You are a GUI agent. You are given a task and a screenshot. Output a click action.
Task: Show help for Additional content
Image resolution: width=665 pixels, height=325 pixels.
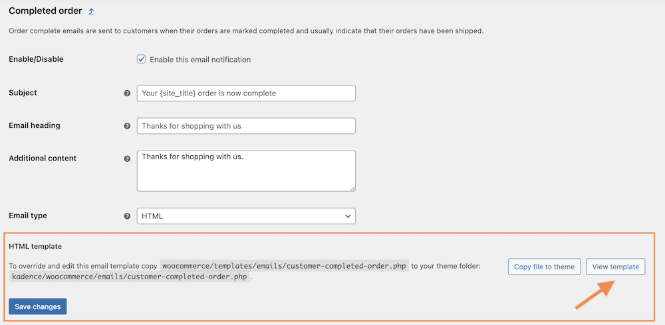coord(127,159)
